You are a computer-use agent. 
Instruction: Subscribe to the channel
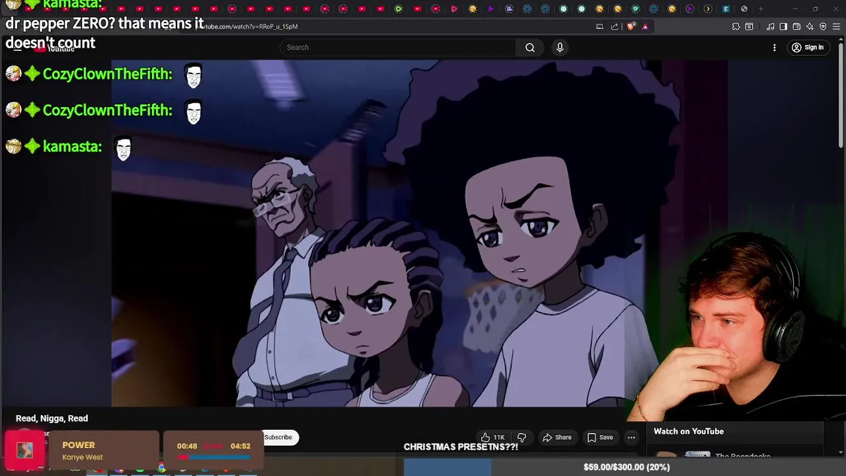coord(278,437)
